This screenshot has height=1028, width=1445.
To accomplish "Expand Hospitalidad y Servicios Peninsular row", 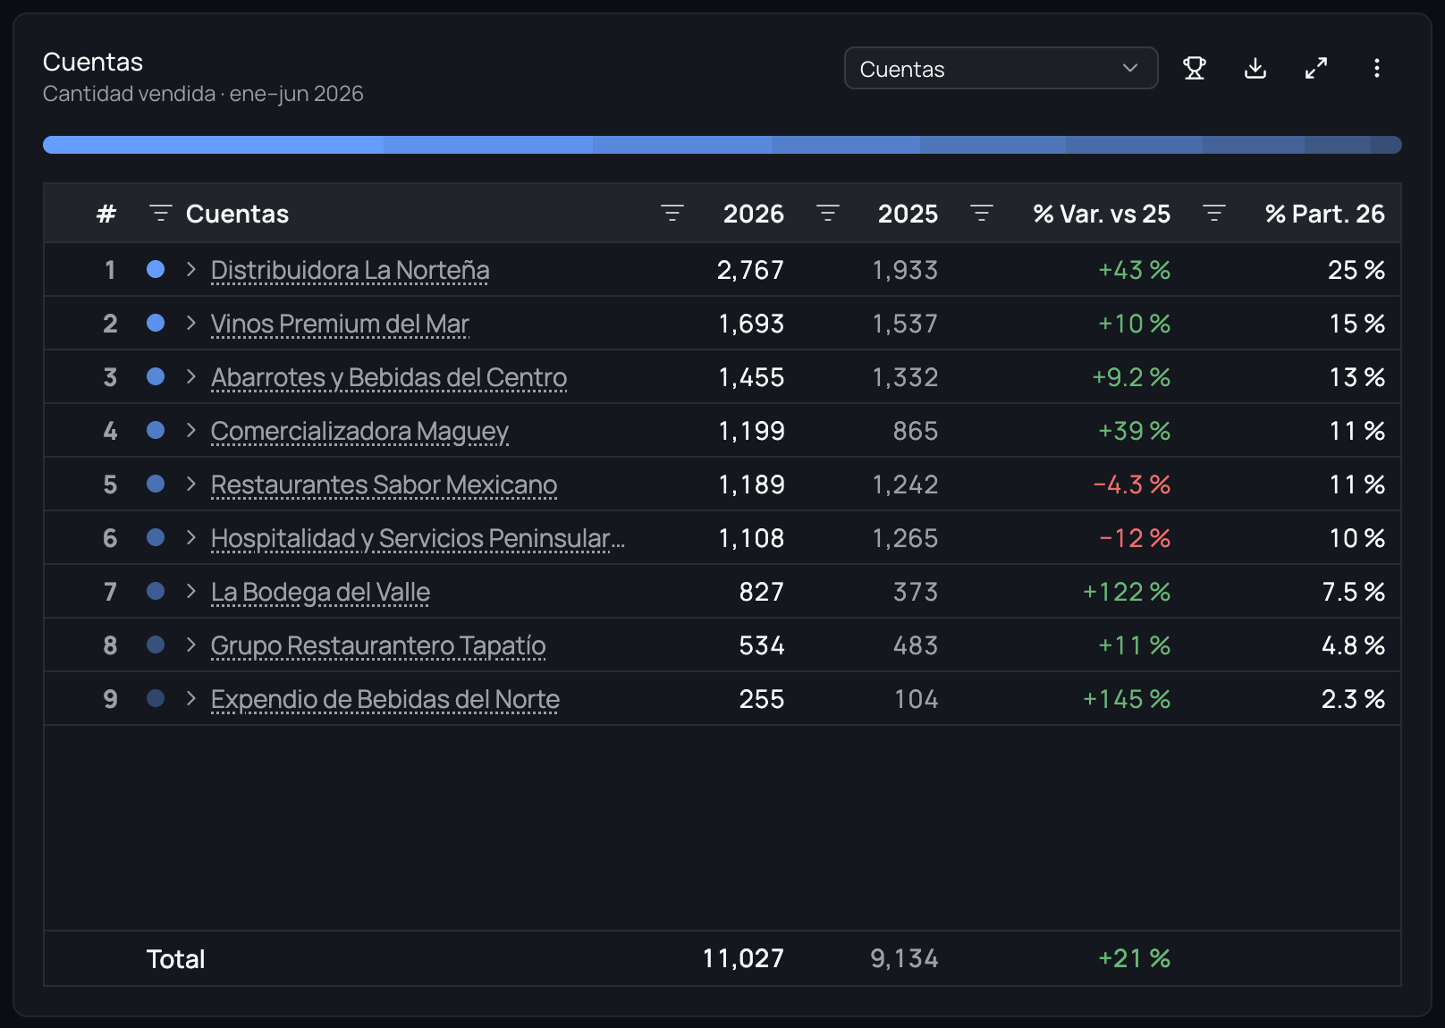I will point(190,537).
